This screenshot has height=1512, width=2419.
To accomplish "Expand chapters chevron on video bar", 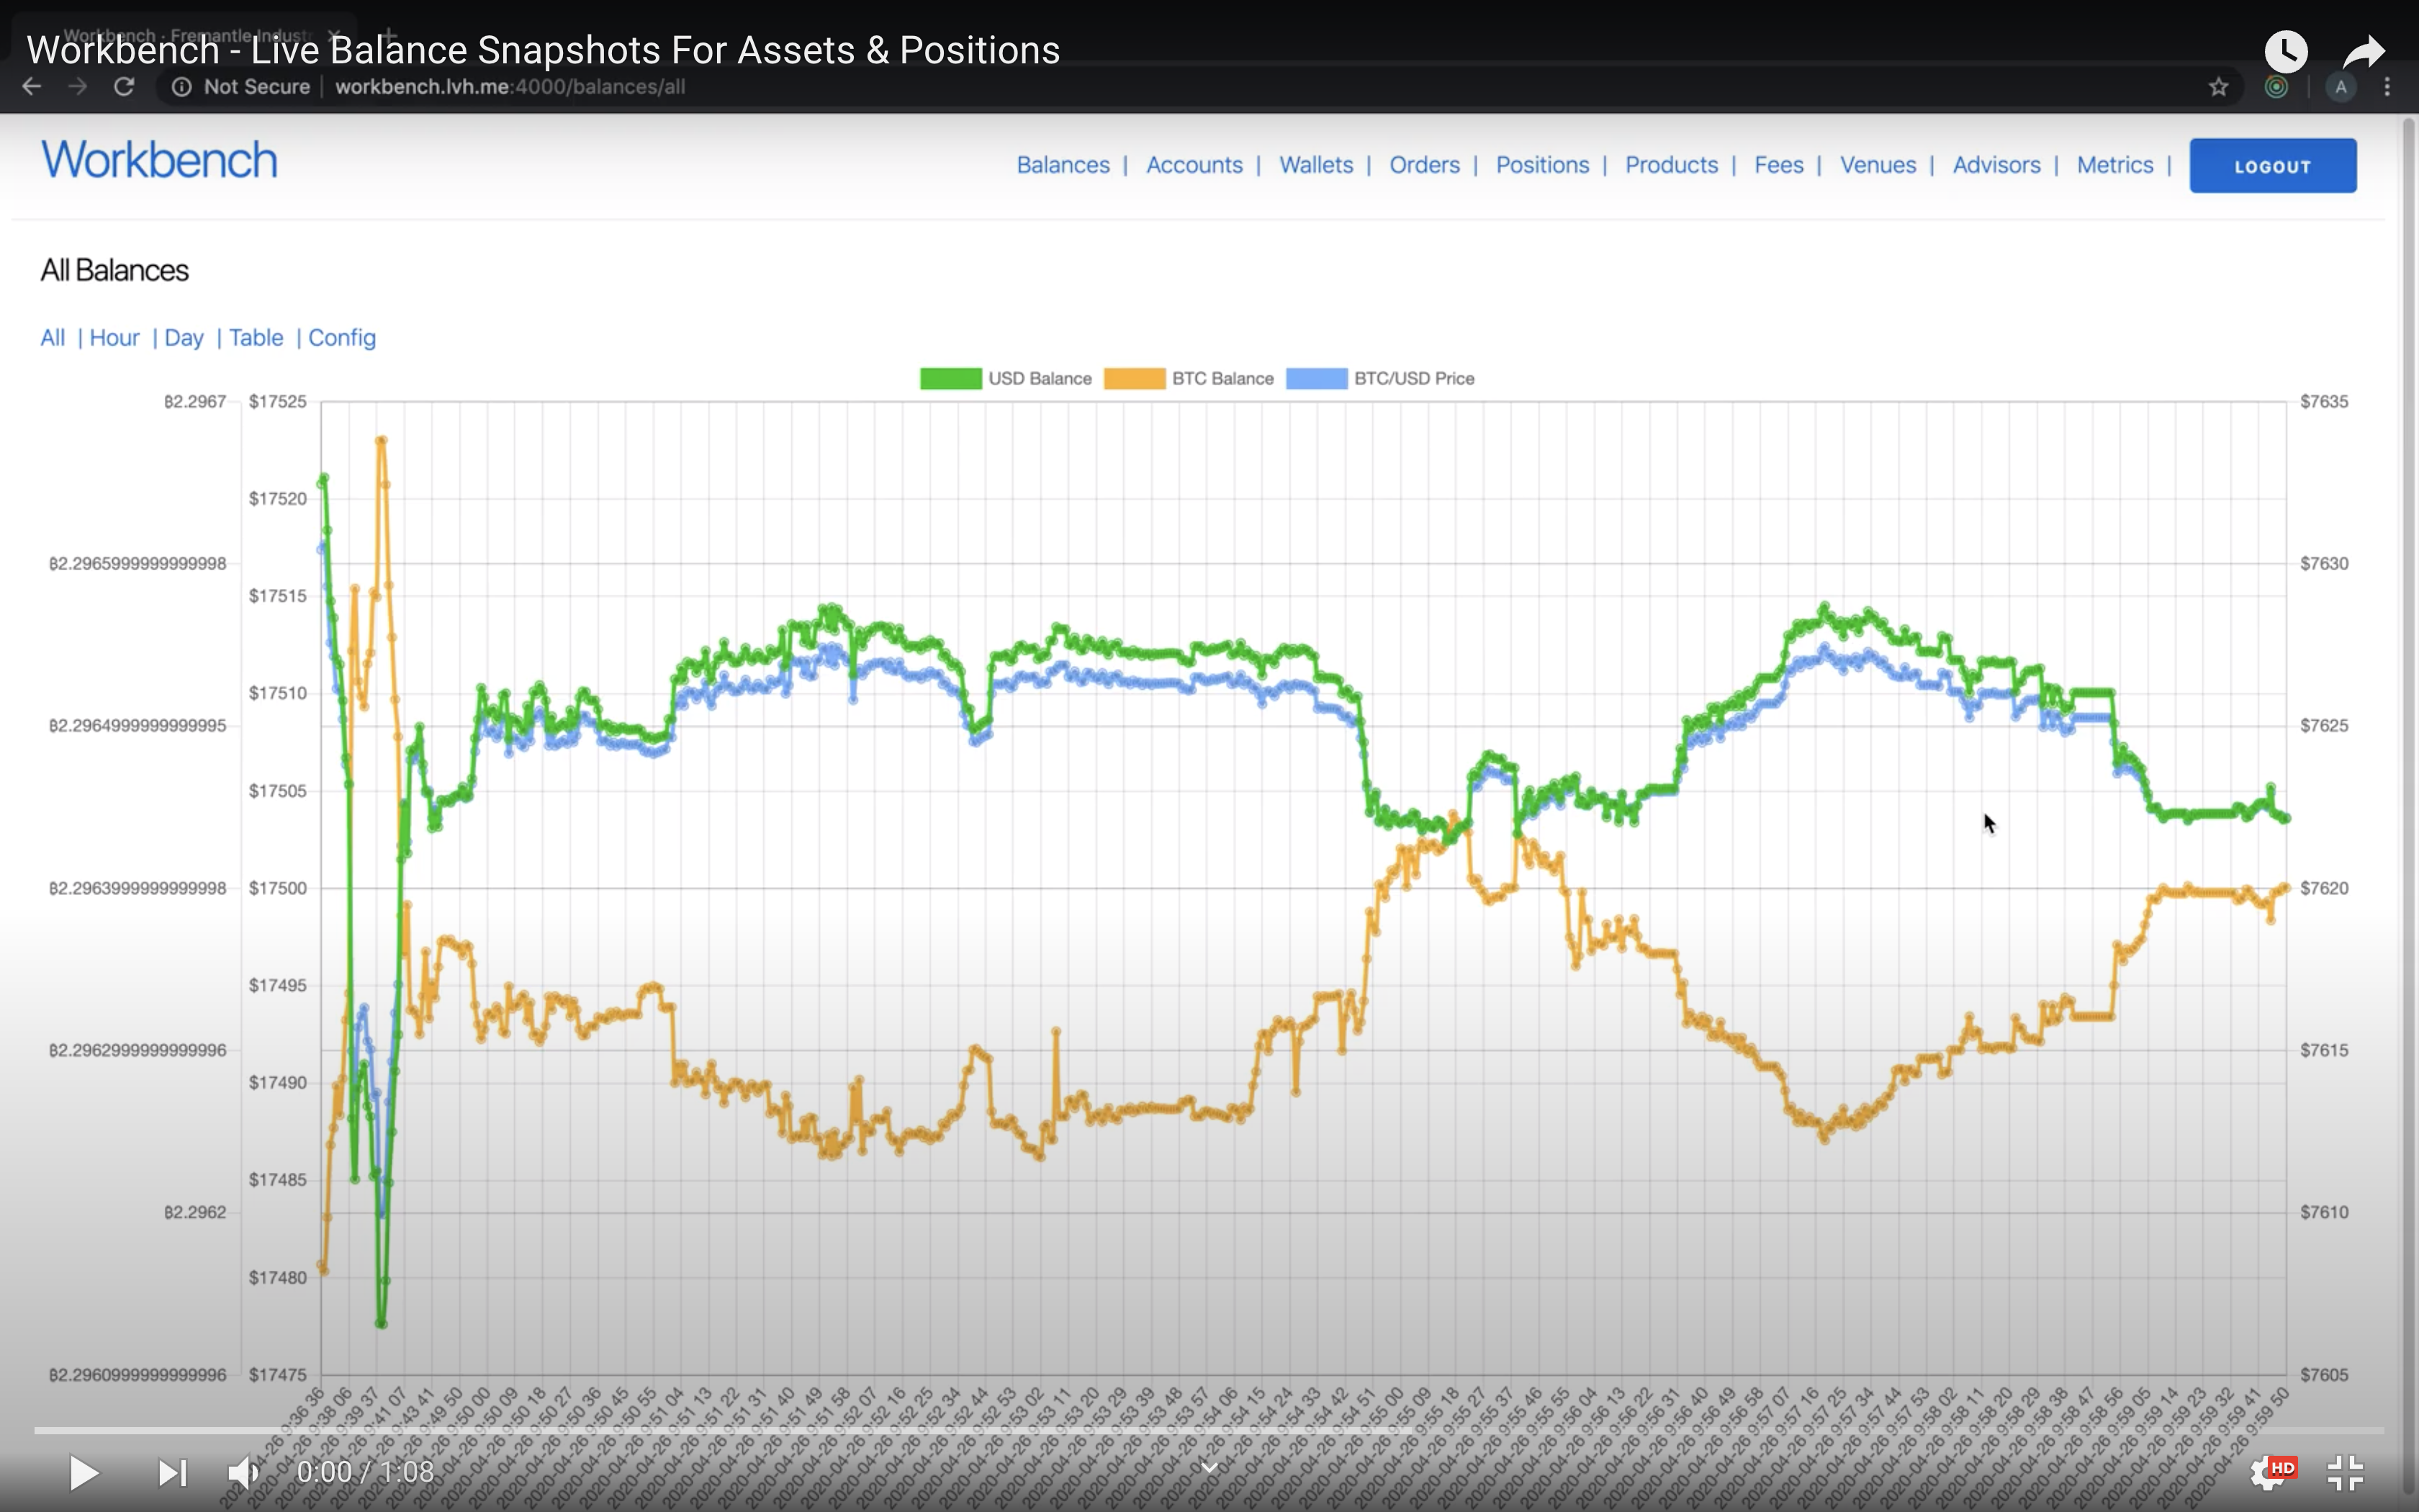I will coord(1209,1467).
